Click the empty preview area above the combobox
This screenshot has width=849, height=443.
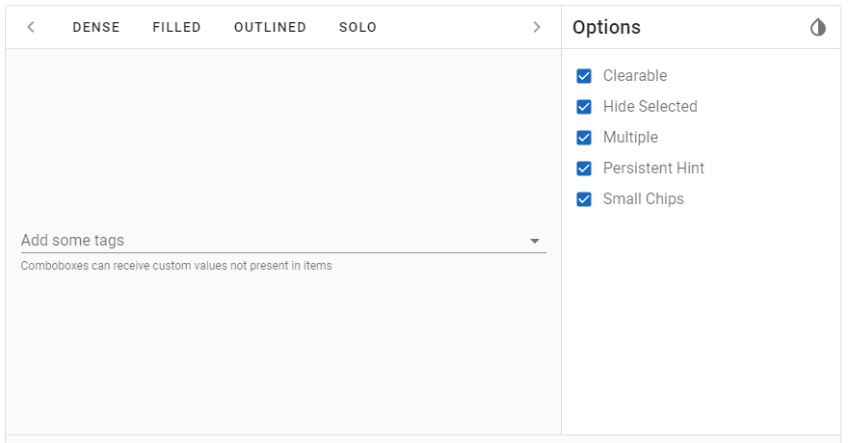point(282,135)
